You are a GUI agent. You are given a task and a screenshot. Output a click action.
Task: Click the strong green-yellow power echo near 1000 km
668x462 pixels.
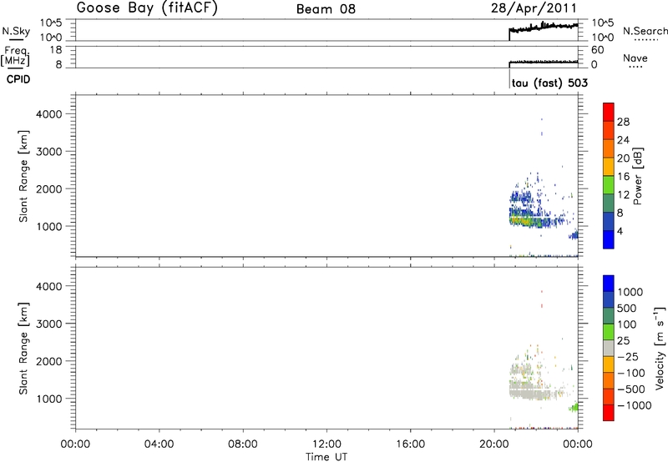point(521,220)
